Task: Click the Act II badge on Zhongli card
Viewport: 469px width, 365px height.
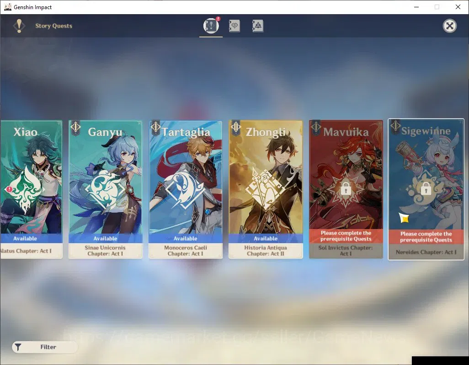Action: click(236, 127)
